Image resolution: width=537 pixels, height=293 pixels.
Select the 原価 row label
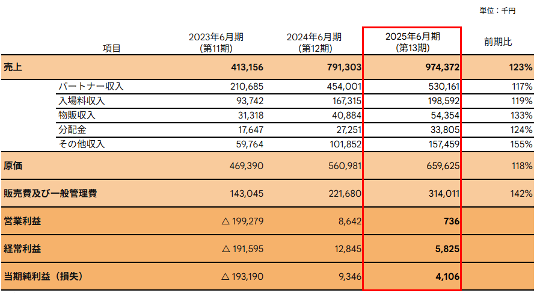pos(13,165)
